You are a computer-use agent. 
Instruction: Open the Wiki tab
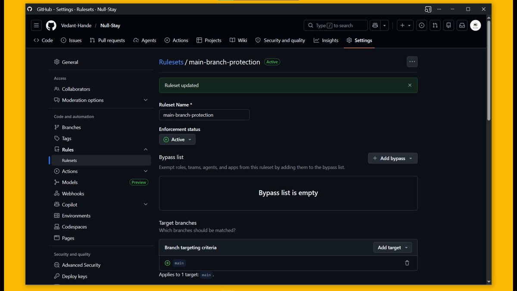[238, 40]
